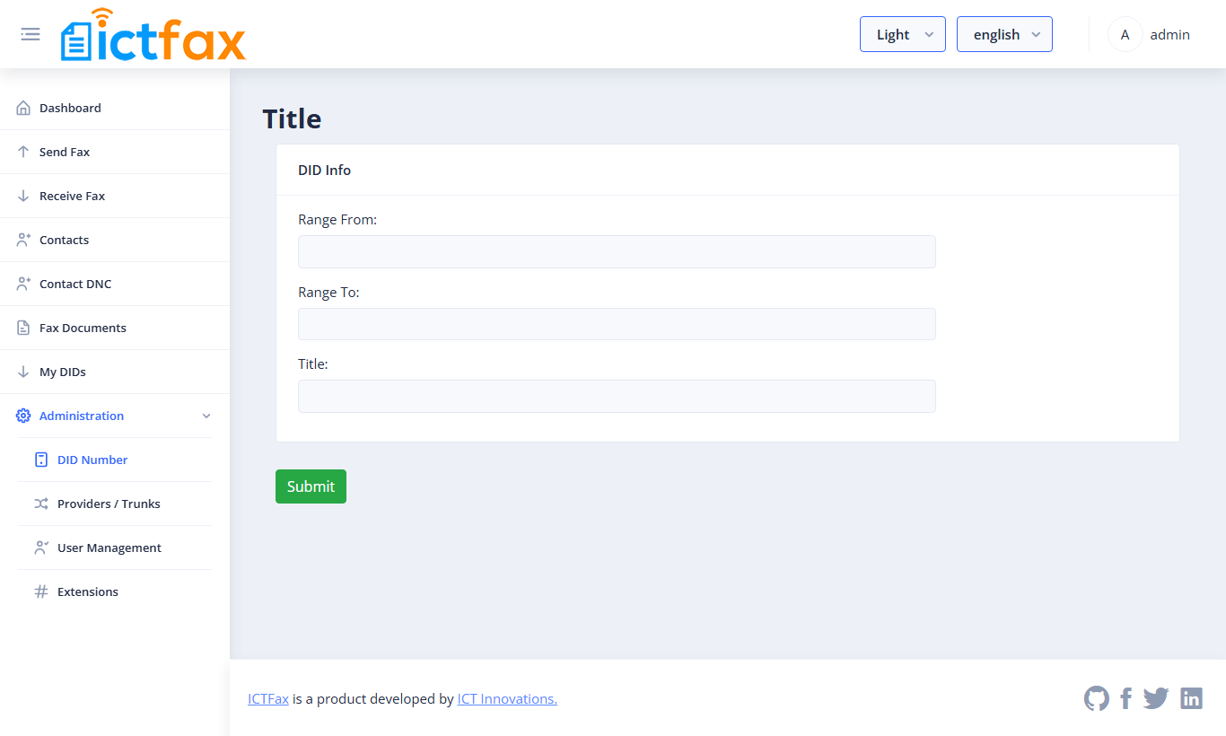1226x736 pixels.
Task: Focus the Range To input field
Action: 617,324
